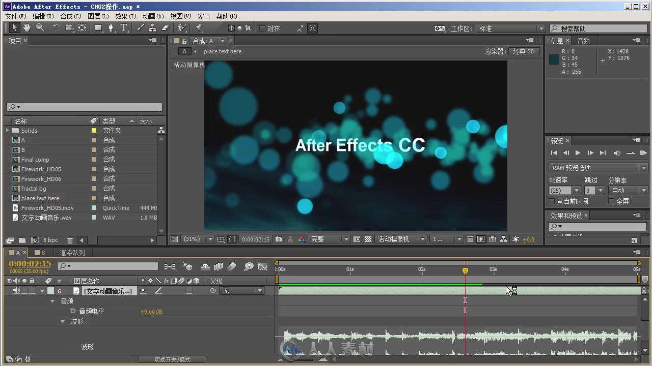Click the 搜索帮助 search help field
This screenshot has width=652, height=366.
(x=598, y=28)
